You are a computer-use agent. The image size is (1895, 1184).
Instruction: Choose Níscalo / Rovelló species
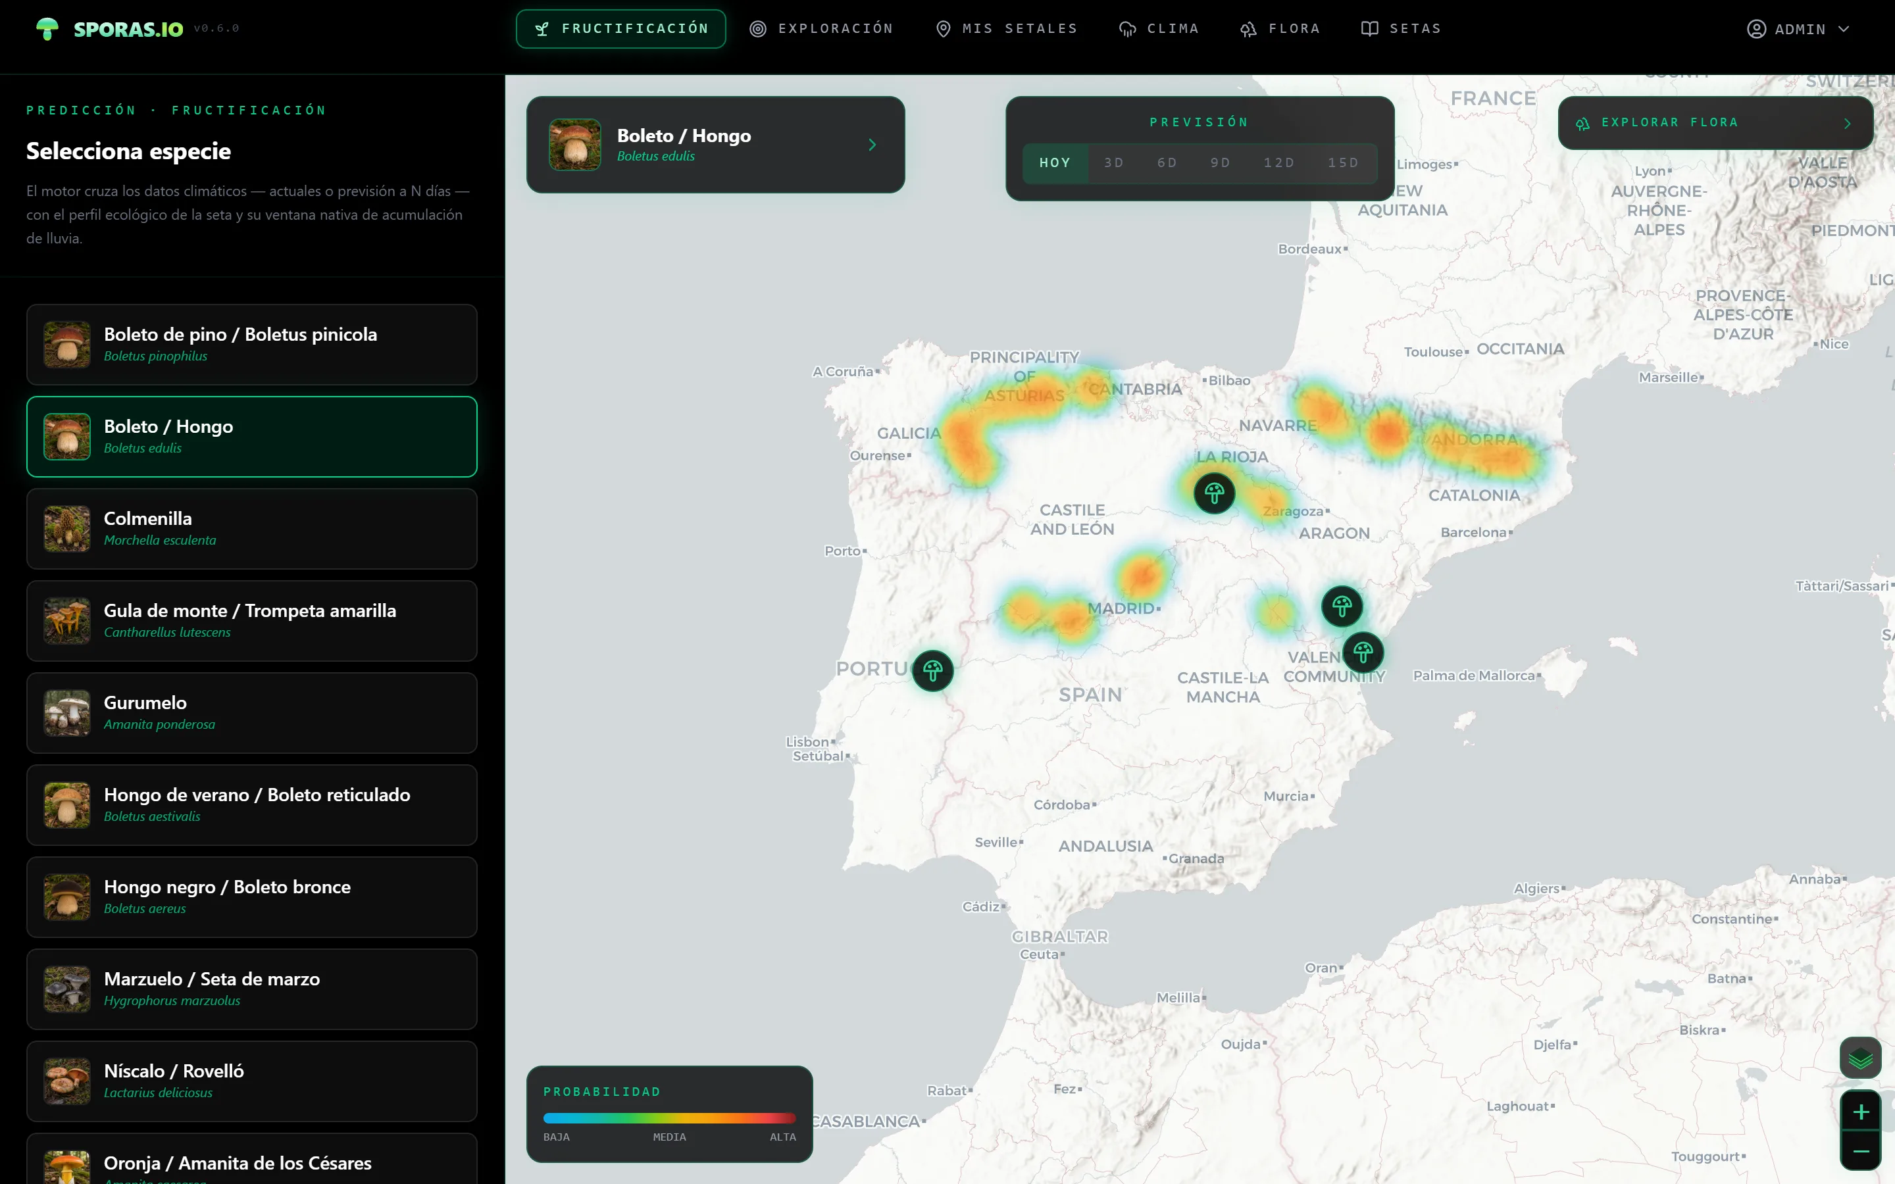coord(251,1081)
